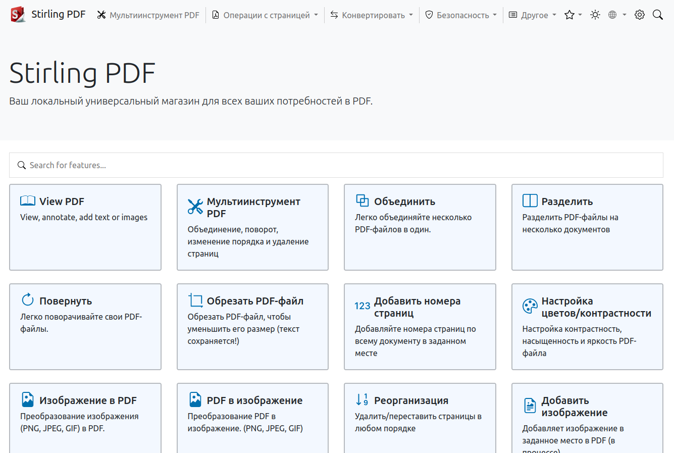This screenshot has width=674, height=453.
Task: Click the Обрезать PDF-файл crop icon
Action: pos(195,300)
